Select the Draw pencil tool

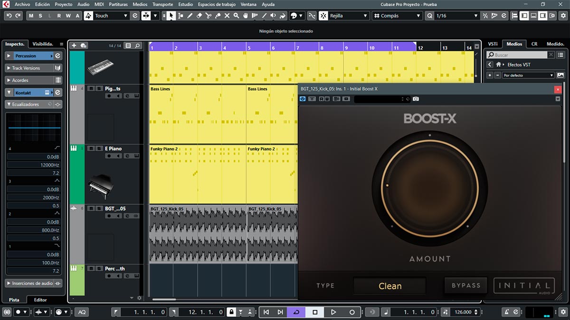[x=190, y=16]
